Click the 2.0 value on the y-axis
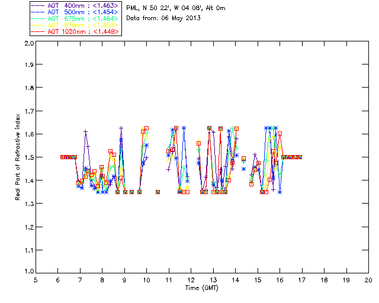 29,43
